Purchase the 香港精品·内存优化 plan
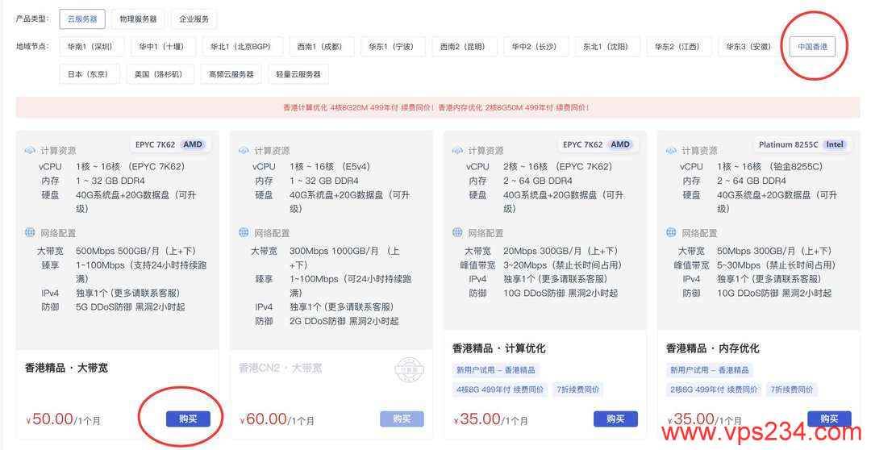 [829, 419]
